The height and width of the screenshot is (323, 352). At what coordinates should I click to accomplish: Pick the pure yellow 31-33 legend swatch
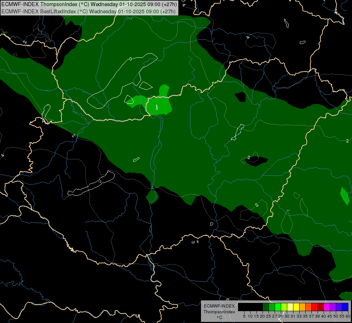(296, 307)
